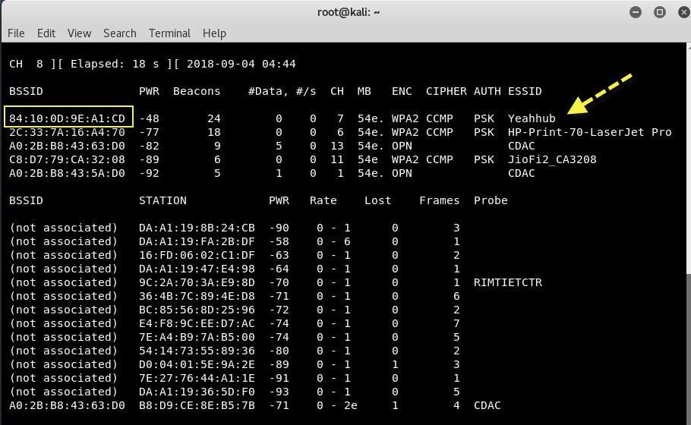Click station DA:A1:19:8B:24:CB
Viewport: 691px width, 425px height.
click(197, 228)
